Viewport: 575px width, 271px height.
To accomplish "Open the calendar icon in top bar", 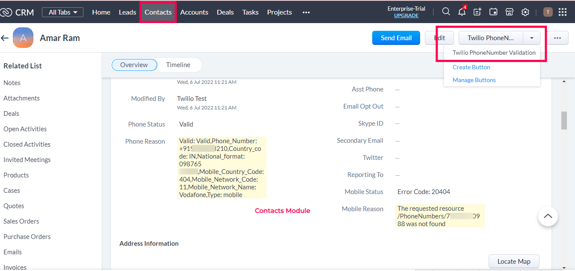I will point(493,12).
